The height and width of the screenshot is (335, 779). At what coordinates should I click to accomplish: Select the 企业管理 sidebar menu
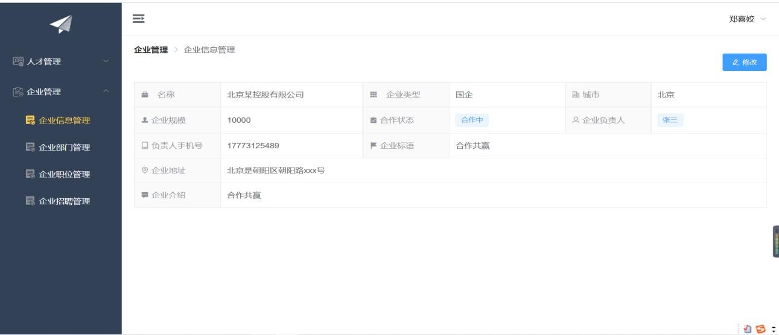(x=61, y=92)
